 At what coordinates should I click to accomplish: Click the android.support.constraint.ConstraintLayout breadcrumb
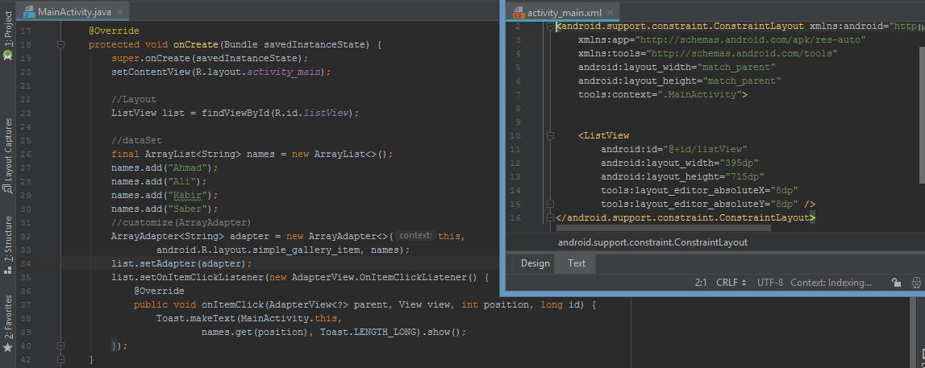coord(652,242)
